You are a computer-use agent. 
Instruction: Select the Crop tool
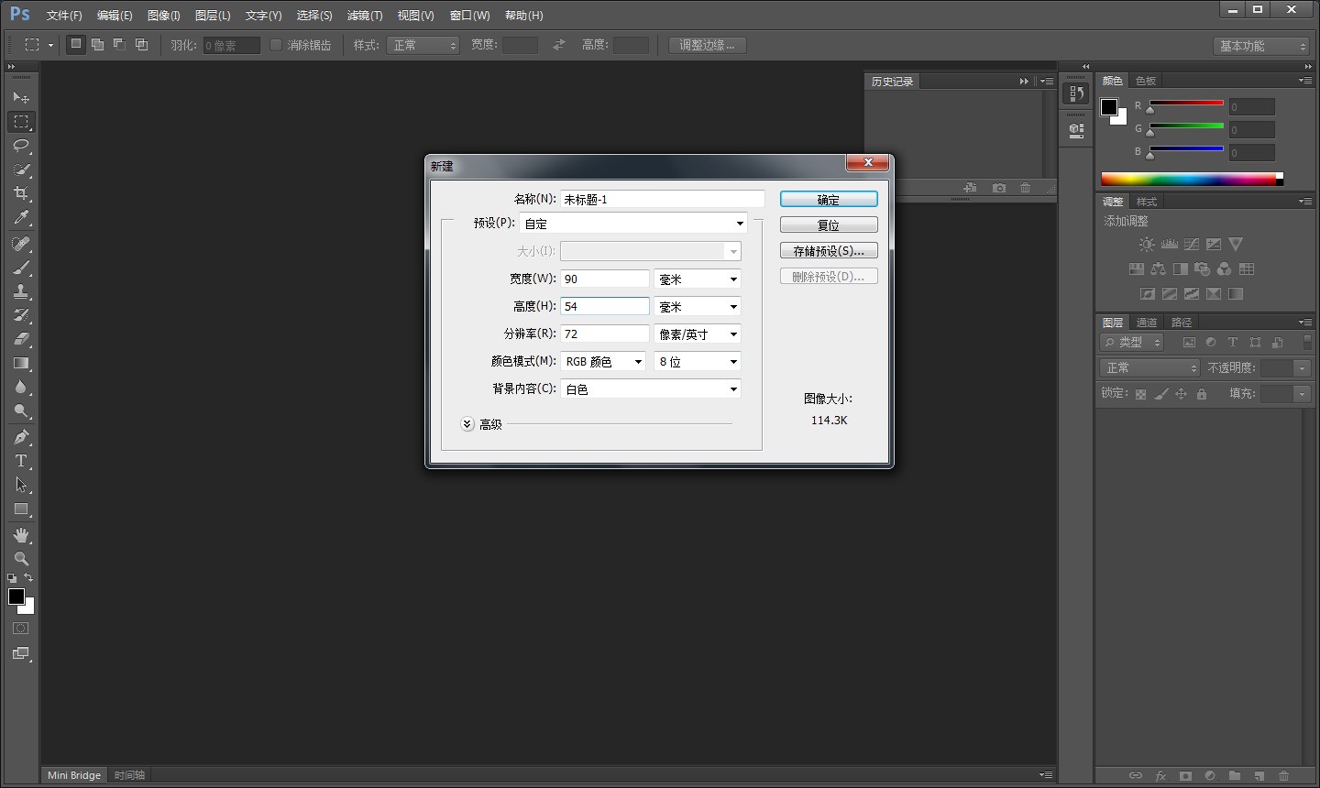coord(21,193)
